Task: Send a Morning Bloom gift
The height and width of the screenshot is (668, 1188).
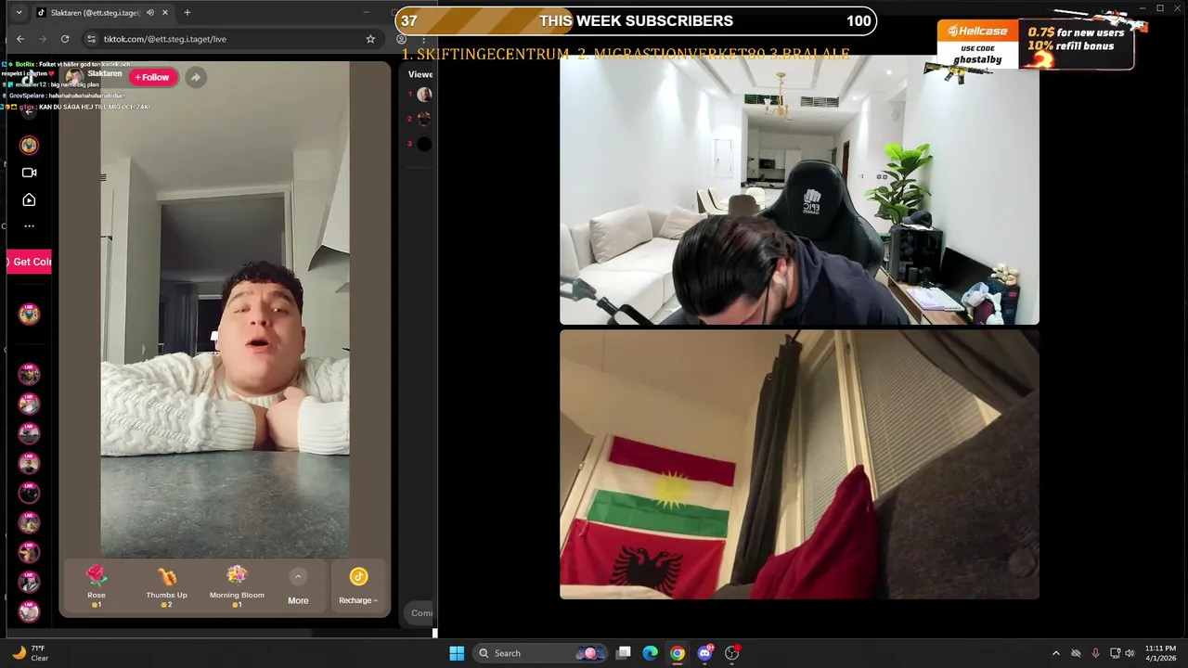Action: [237, 586]
